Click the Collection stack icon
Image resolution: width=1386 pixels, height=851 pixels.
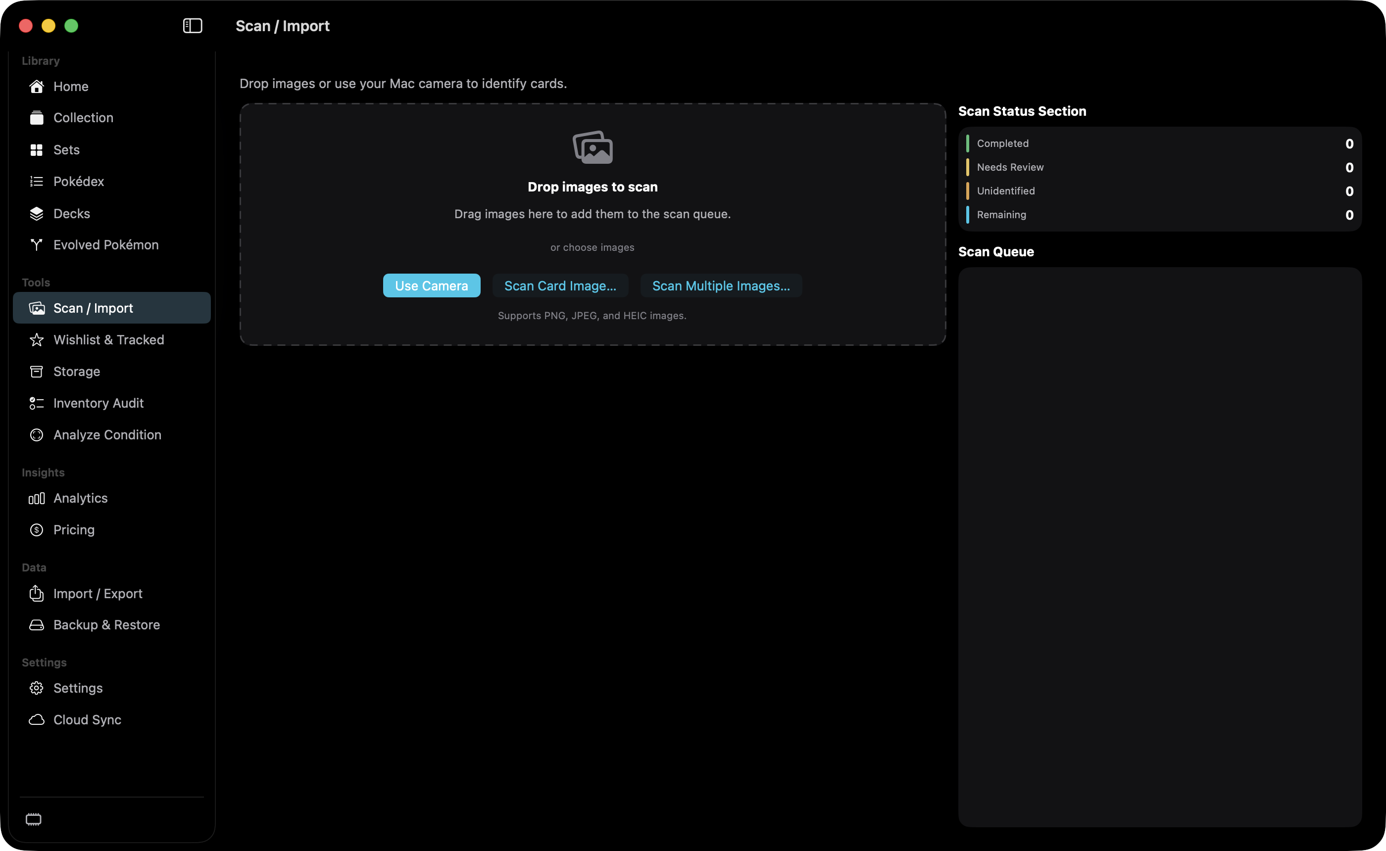tap(37, 118)
